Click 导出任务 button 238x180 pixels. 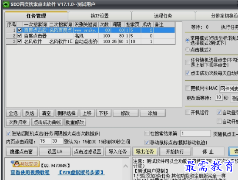pyautogui.click(x=145, y=151)
